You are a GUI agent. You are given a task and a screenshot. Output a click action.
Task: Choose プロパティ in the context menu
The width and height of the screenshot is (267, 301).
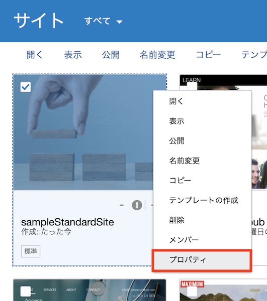(x=202, y=260)
